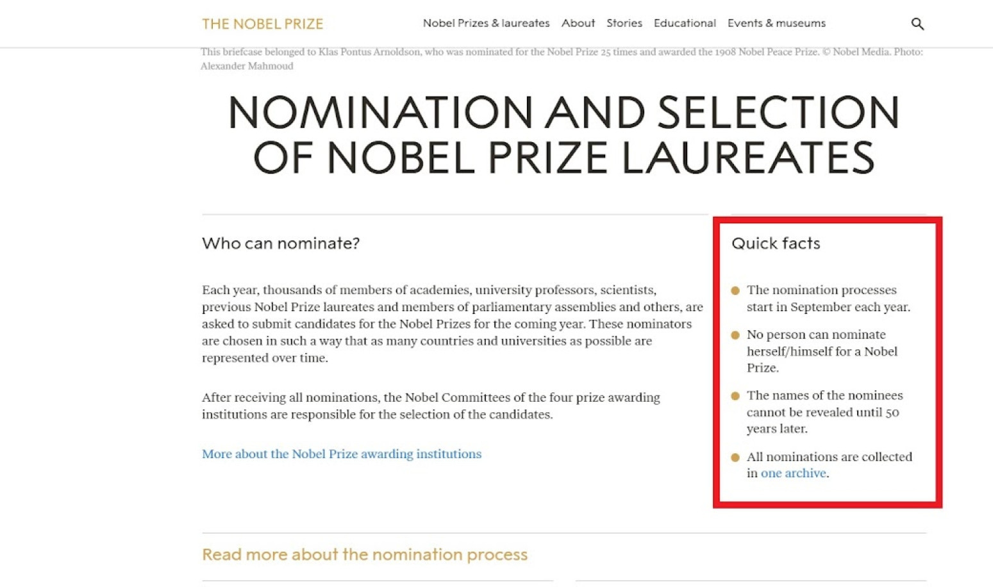Click the paragraph starting 'Each year, thousands'
Viewport: 993px width, 587px height.
pyautogui.click(x=452, y=324)
